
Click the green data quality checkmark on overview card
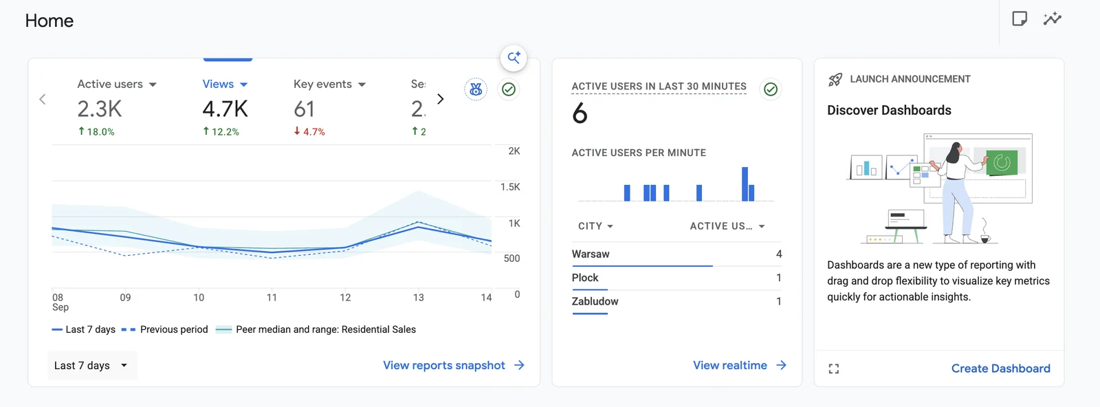point(509,89)
